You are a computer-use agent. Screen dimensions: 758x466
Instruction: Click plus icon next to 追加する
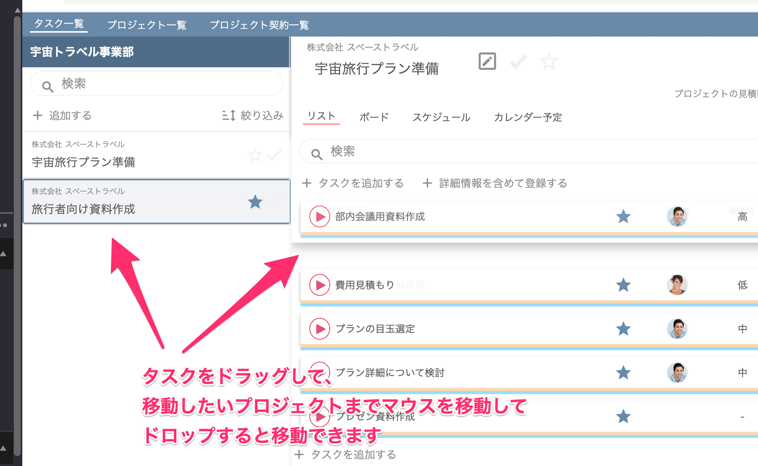coord(38,115)
